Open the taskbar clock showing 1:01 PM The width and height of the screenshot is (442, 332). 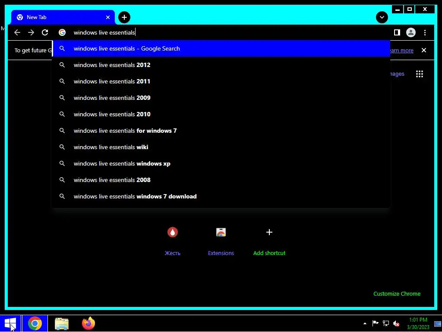point(418,323)
